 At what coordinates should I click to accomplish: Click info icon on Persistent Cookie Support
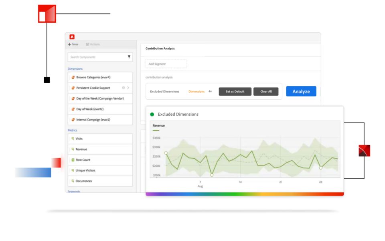pos(123,88)
